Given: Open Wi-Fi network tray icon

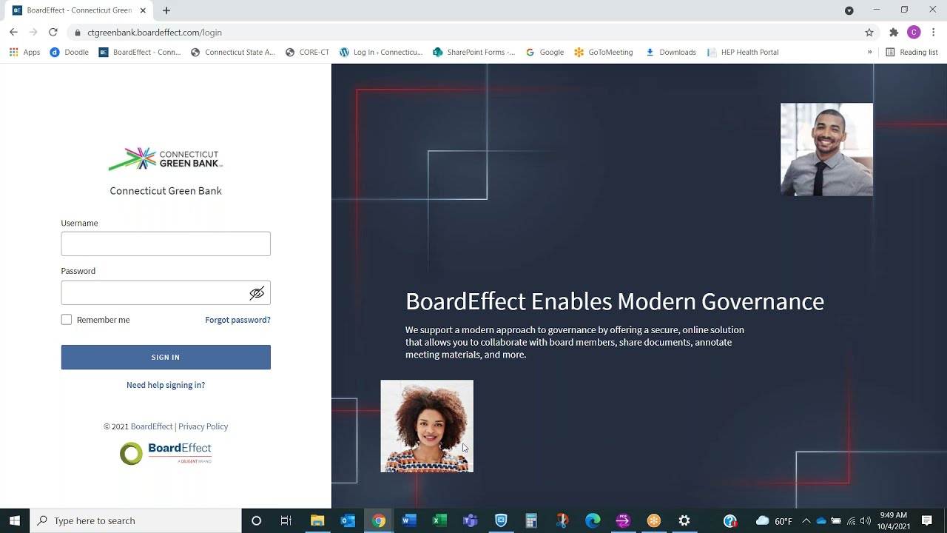Looking at the screenshot, I should point(851,520).
